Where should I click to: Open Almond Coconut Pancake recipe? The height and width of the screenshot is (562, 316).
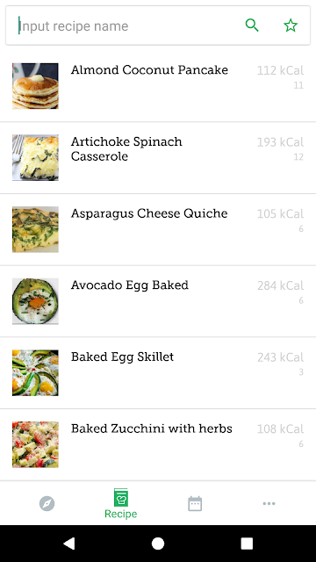(158, 86)
